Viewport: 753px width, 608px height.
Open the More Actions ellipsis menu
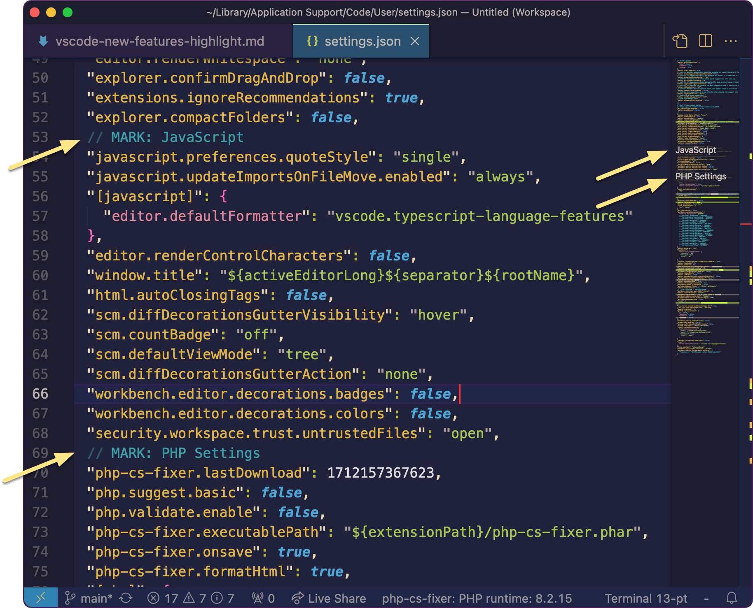coord(731,41)
